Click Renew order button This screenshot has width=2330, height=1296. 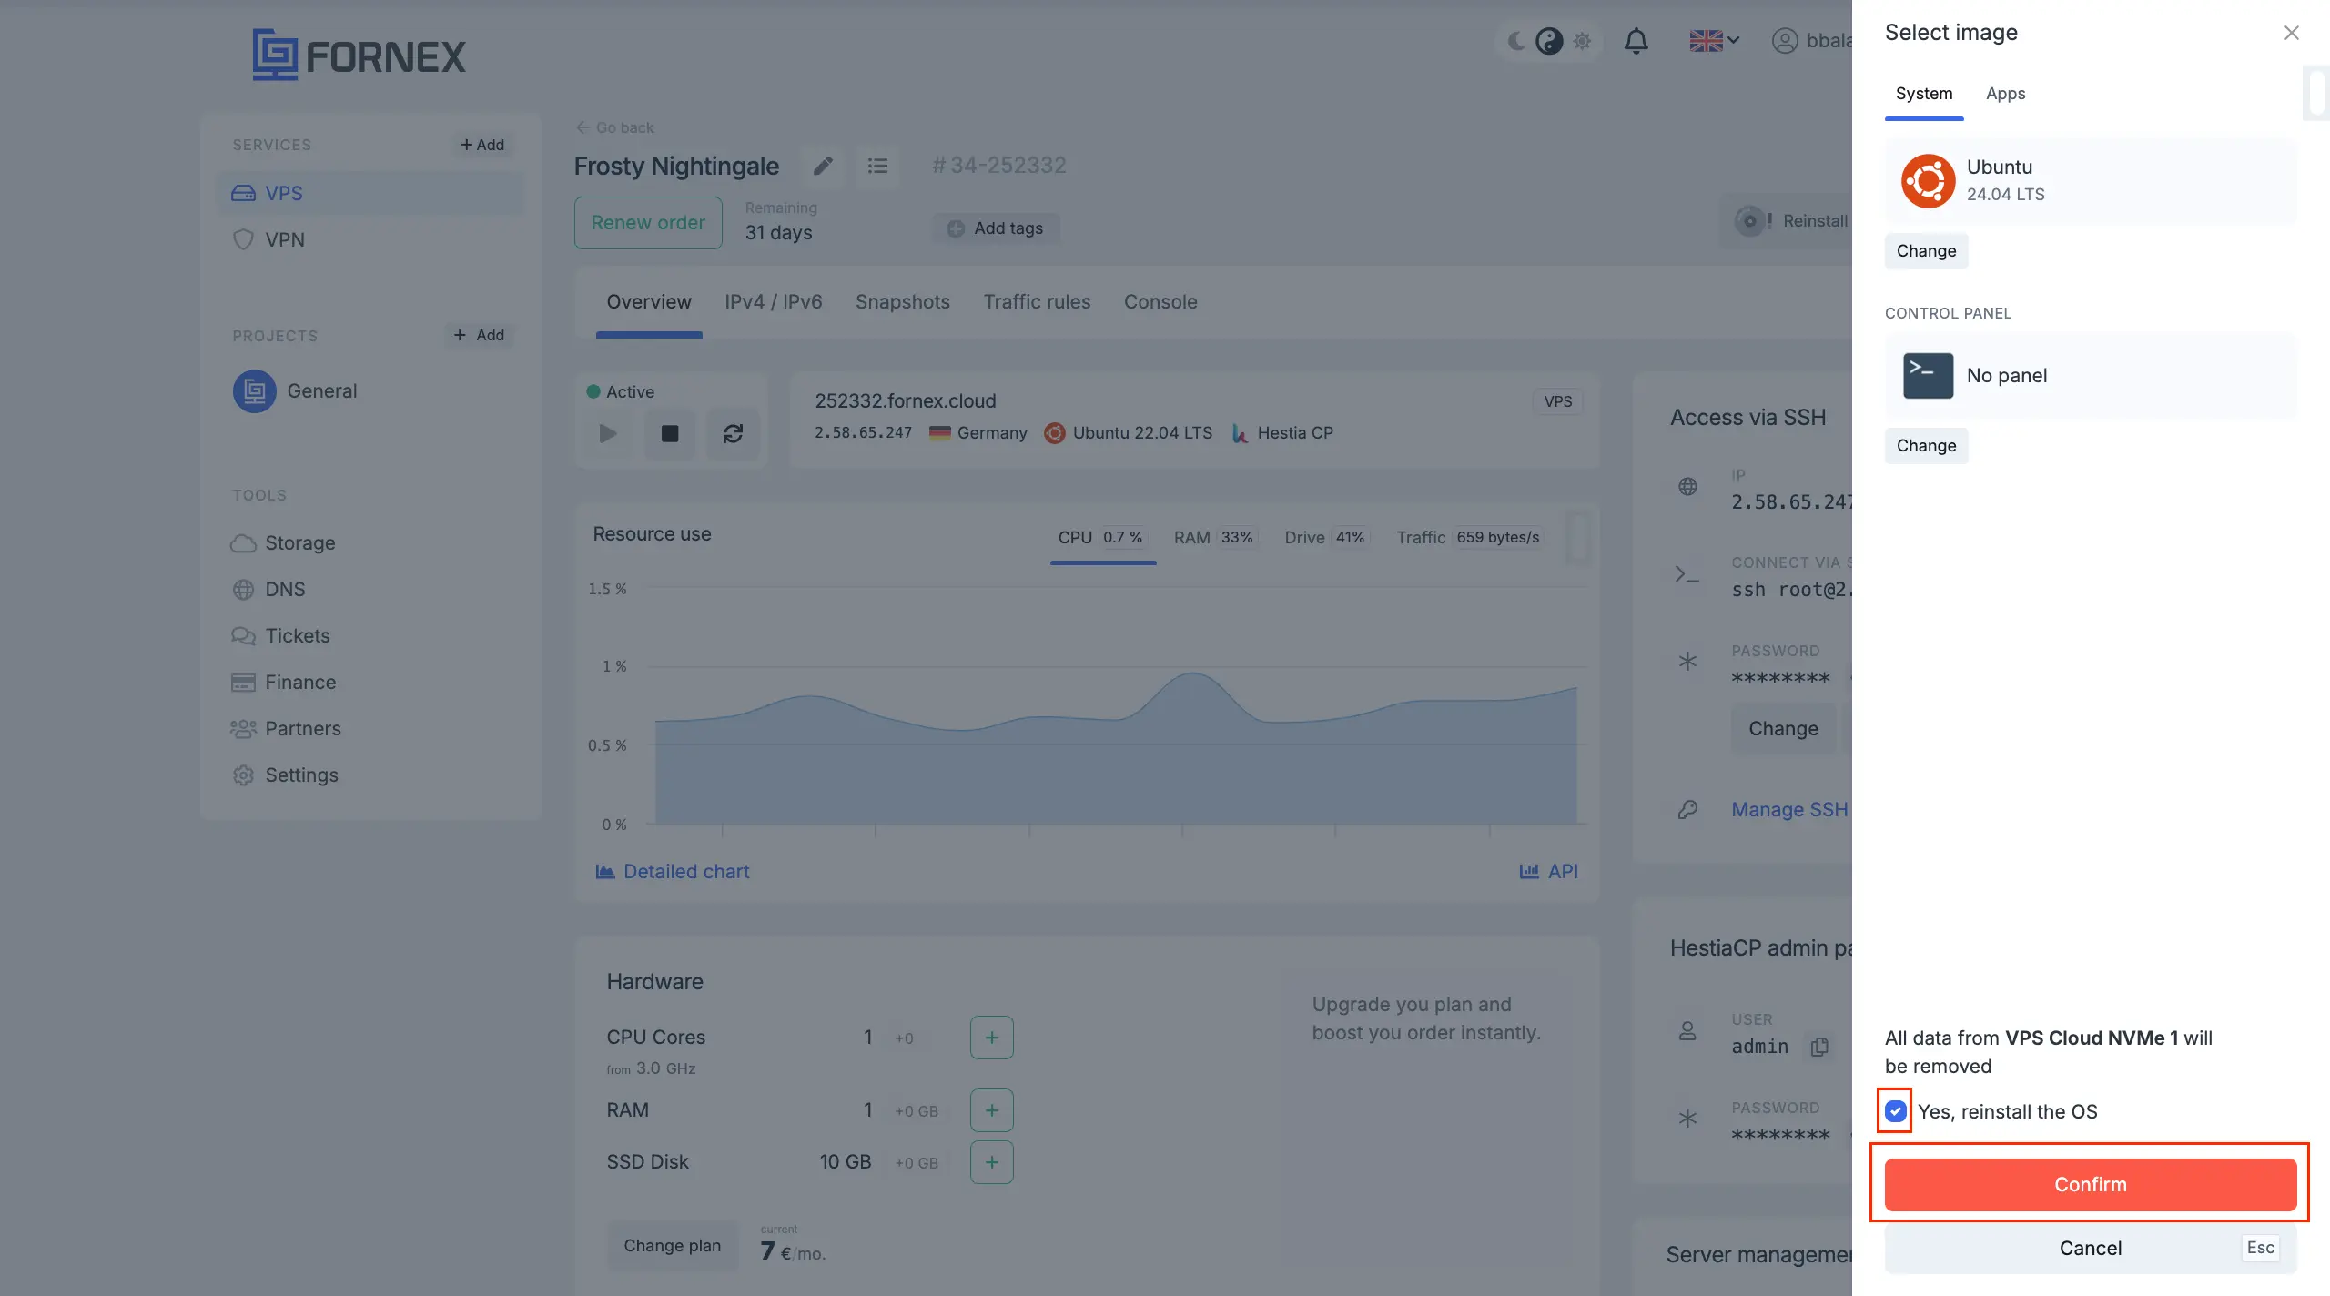[648, 223]
